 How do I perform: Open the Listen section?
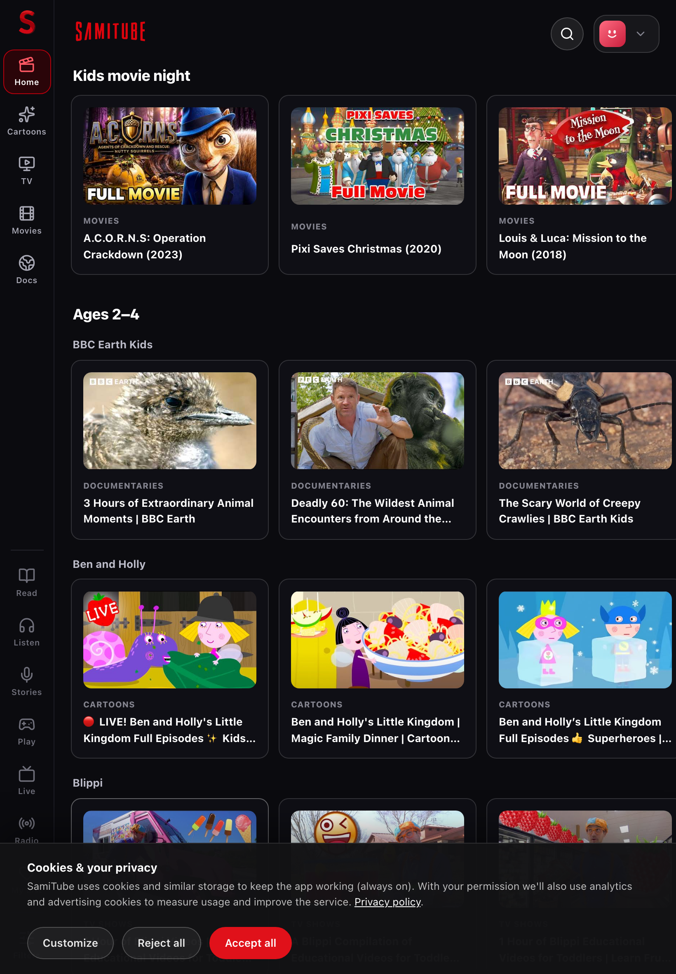[x=27, y=632]
